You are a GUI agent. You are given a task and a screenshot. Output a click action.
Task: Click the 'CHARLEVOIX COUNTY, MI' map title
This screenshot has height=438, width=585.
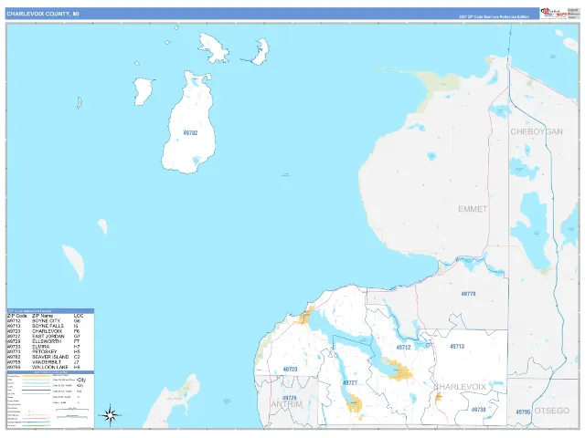43,14
